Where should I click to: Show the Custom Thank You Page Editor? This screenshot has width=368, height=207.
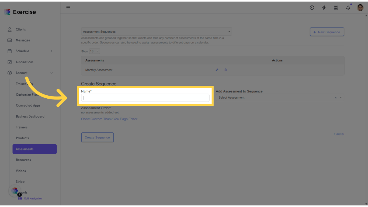click(109, 119)
